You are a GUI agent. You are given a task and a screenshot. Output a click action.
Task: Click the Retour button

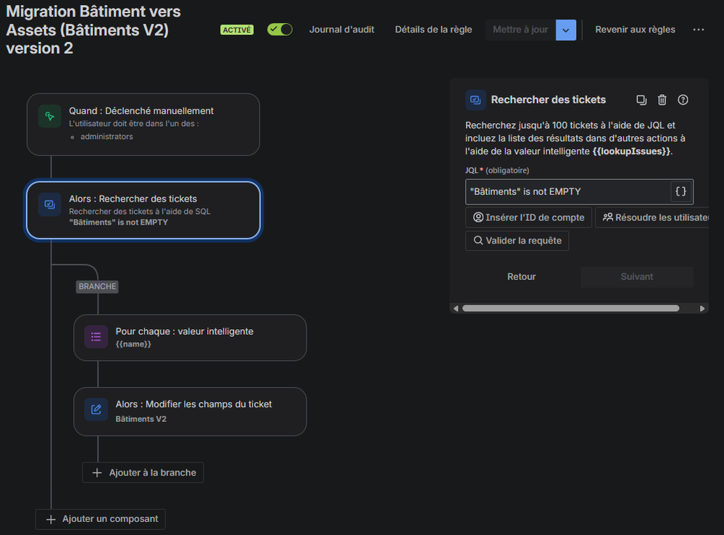[522, 277]
